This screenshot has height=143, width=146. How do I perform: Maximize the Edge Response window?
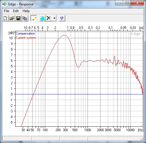point(127,3)
